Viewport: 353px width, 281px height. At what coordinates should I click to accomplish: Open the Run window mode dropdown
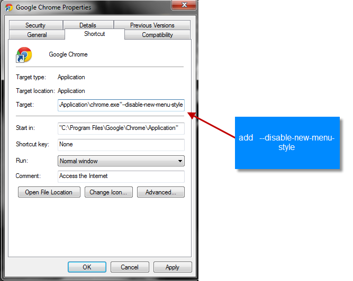(x=121, y=161)
